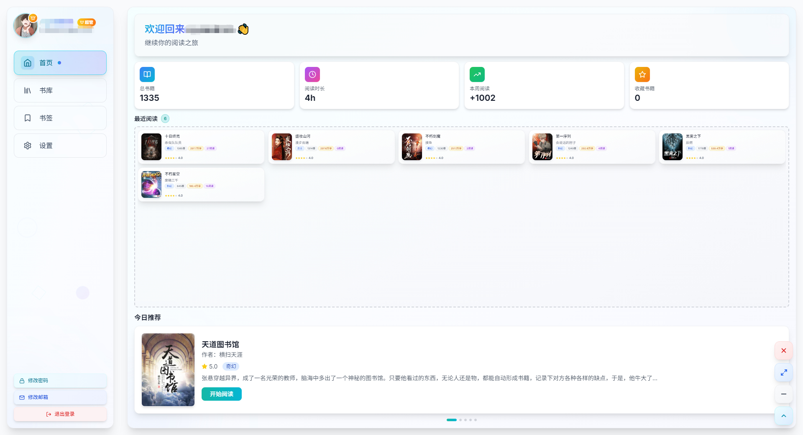
Task: Click the 阅读时长 value 4h
Action: point(310,98)
